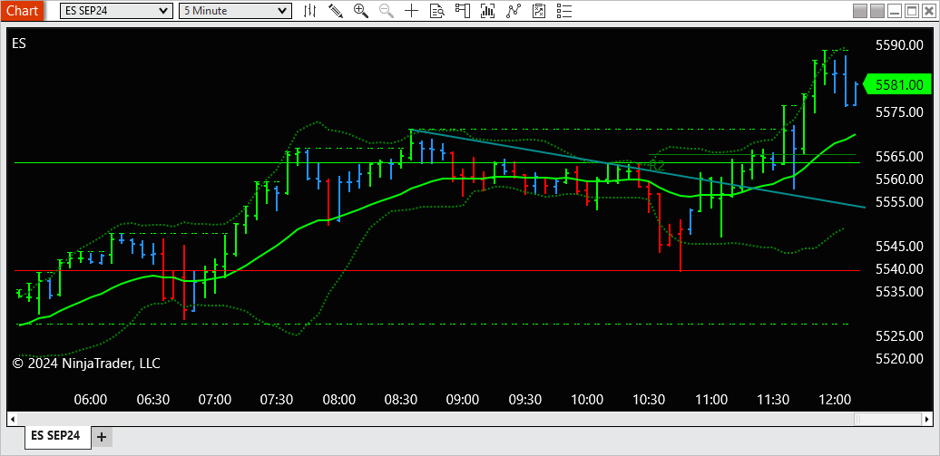Open the 5 Minute interval dropdown

click(235, 10)
